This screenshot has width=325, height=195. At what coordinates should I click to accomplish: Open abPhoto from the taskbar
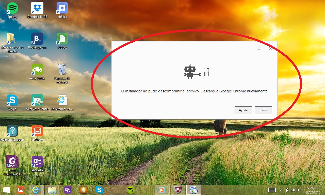(x=20, y=190)
